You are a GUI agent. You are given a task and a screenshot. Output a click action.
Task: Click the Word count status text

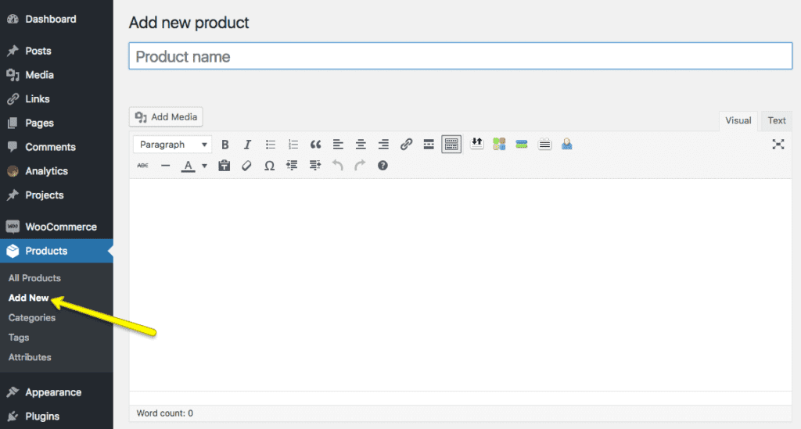coord(164,413)
